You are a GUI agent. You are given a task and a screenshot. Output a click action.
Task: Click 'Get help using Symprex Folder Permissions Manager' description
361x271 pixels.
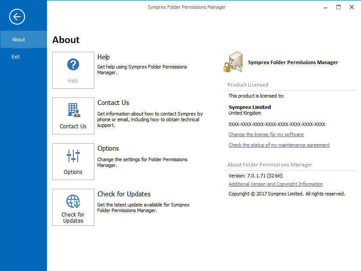click(142, 70)
